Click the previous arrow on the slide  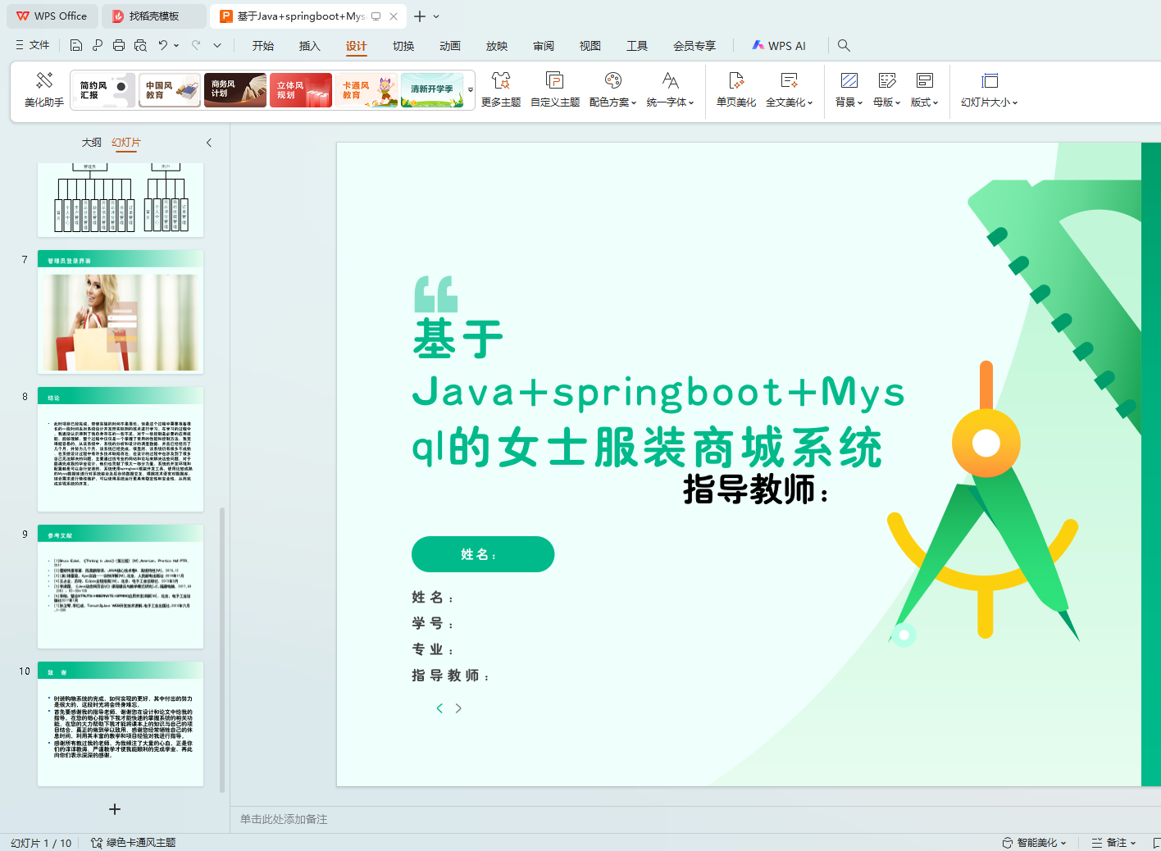pos(439,708)
